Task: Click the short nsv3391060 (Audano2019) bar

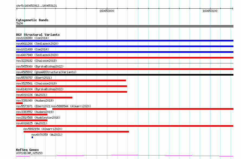Action: tap(19, 103)
